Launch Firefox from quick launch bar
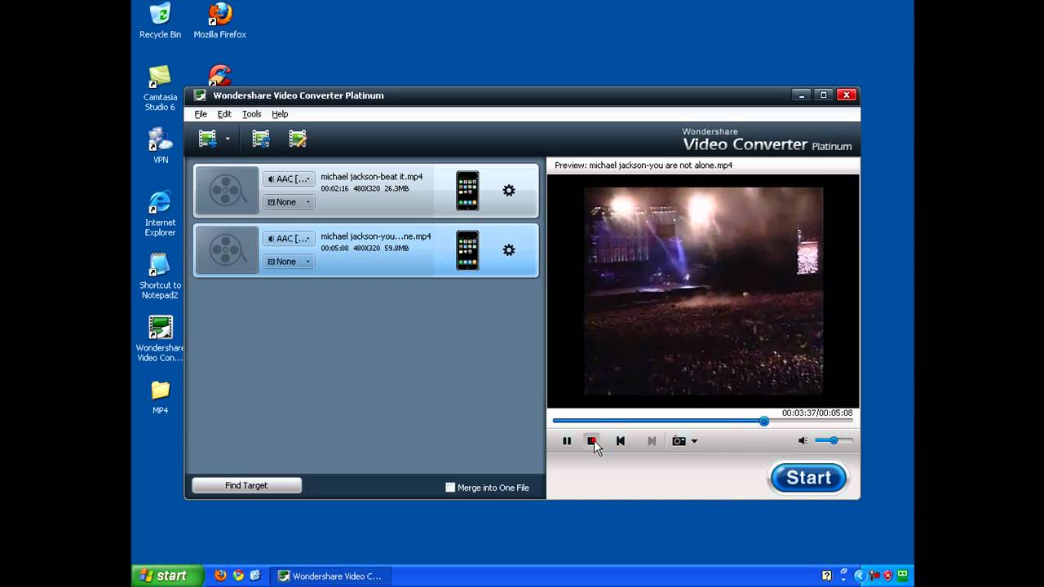This screenshot has width=1044, height=587. [x=220, y=576]
